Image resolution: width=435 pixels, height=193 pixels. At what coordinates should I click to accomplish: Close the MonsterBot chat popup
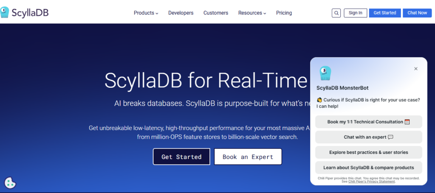coord(415,69)
